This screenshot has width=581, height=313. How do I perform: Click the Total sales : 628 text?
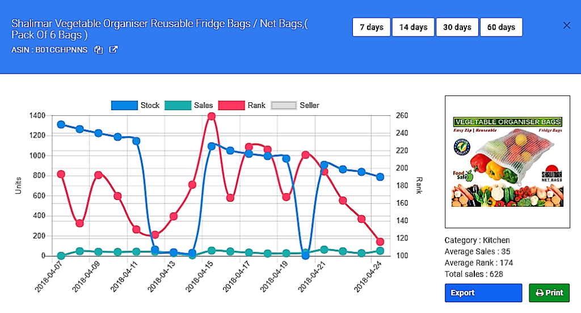(474, 274)
